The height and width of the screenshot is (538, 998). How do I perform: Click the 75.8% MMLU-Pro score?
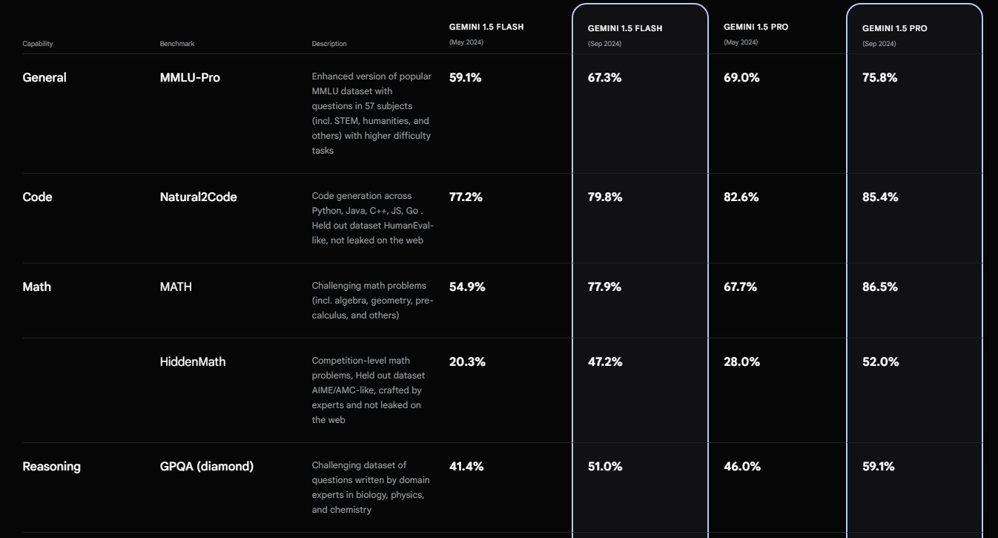[x=879, y=78]
